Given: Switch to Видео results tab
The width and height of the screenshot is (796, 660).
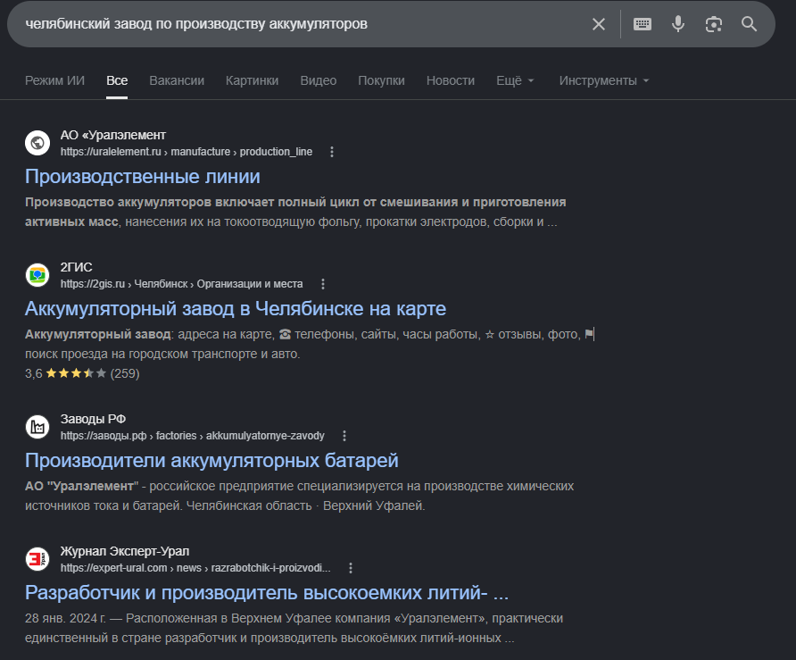Looking at the screenshot, I should click(x=319, y=80).
